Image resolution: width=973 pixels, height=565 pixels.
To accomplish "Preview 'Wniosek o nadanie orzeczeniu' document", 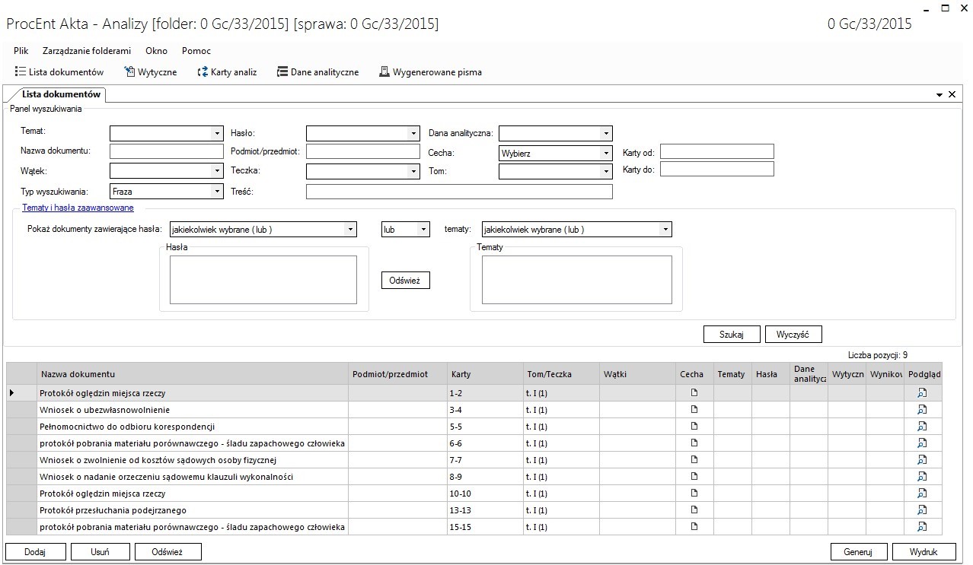I will [x=922, y=477].
